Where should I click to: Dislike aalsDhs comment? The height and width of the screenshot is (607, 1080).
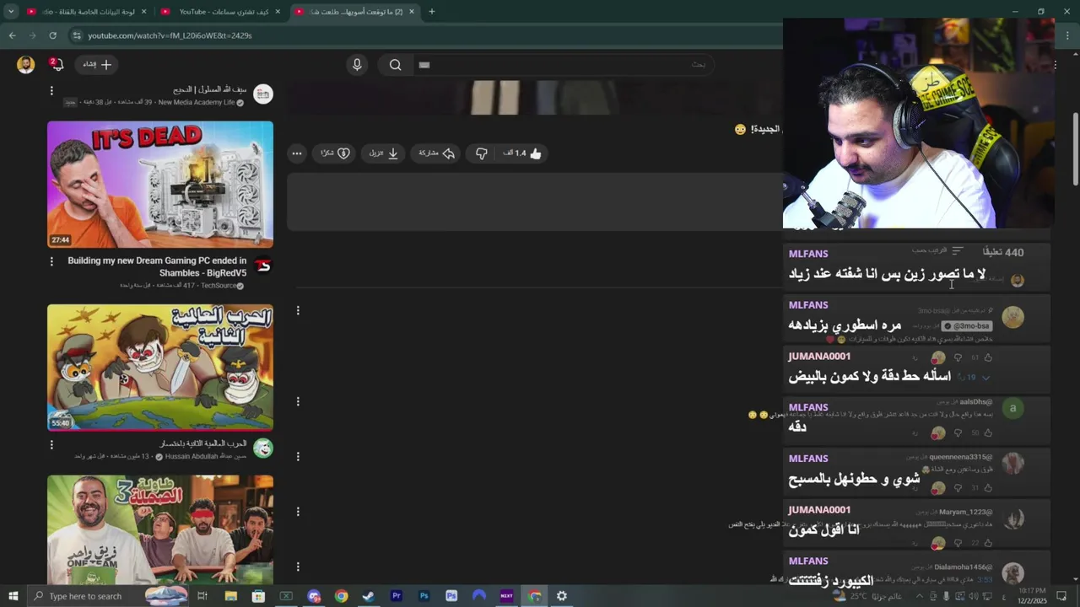tap(958, 432)
